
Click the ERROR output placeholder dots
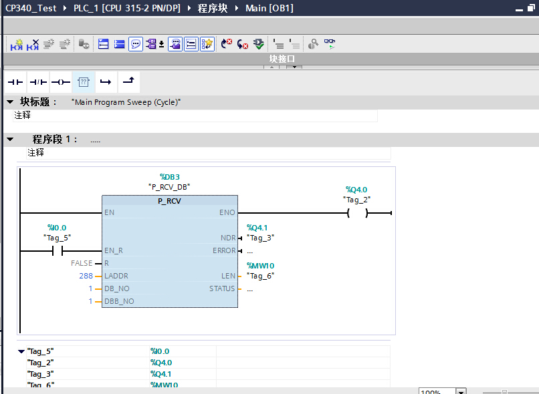point(250,252)
